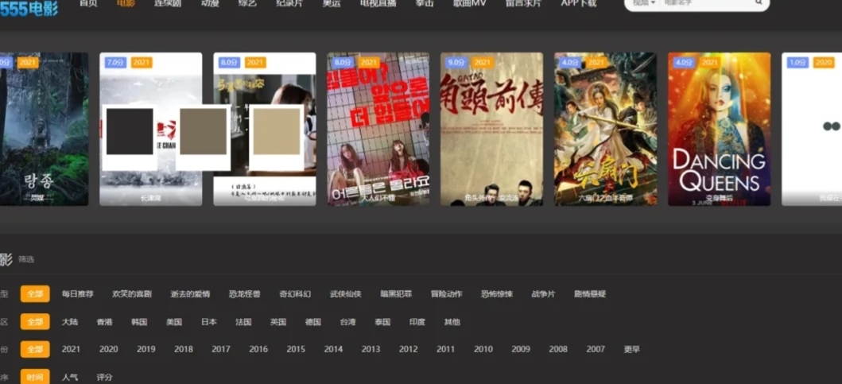Open the 六扇门 martial arts poster
The height and width of the screenshot is (384, 842).
coord(605,129)
